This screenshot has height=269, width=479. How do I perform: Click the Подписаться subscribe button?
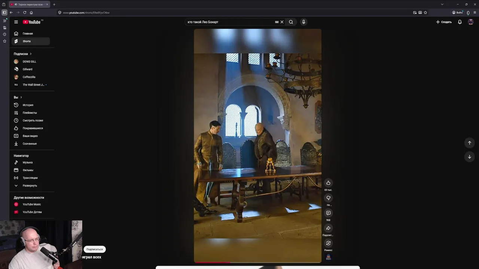point(95,249)
